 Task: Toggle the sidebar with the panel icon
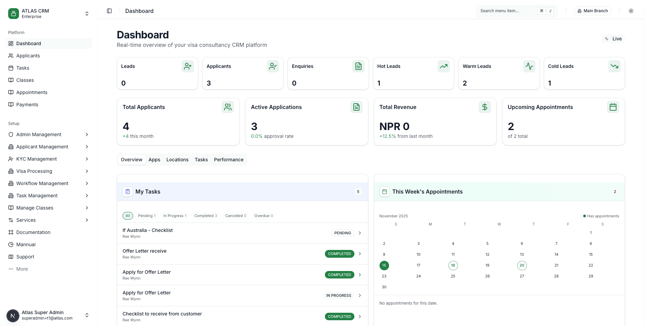point(109,11)
